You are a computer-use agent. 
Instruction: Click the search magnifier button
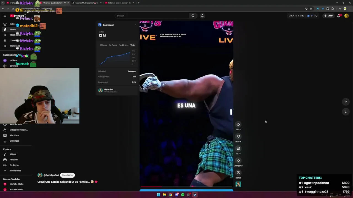(193, 16)
